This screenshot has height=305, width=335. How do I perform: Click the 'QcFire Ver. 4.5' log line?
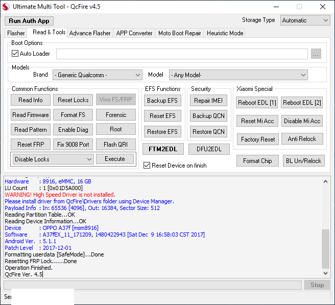tap(23, 274)
